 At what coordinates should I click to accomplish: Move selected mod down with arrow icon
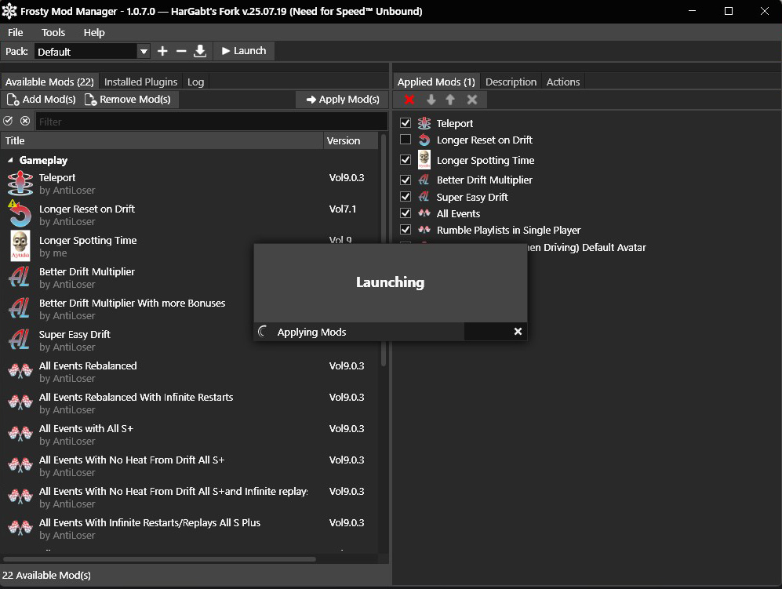click(431, 100)
